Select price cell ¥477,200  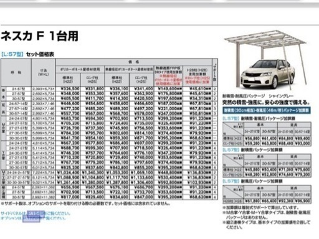[x=70, y=108]
